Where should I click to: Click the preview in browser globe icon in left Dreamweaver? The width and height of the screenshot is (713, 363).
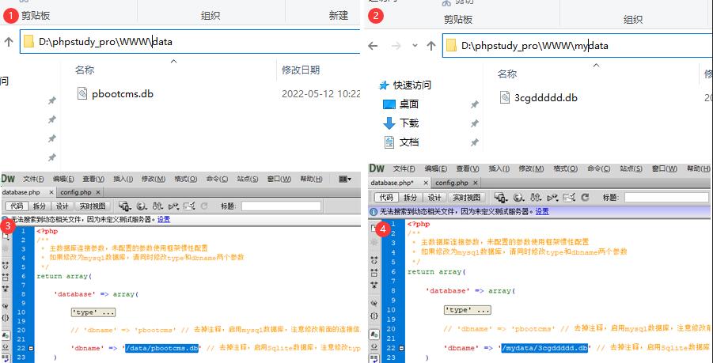142,206
